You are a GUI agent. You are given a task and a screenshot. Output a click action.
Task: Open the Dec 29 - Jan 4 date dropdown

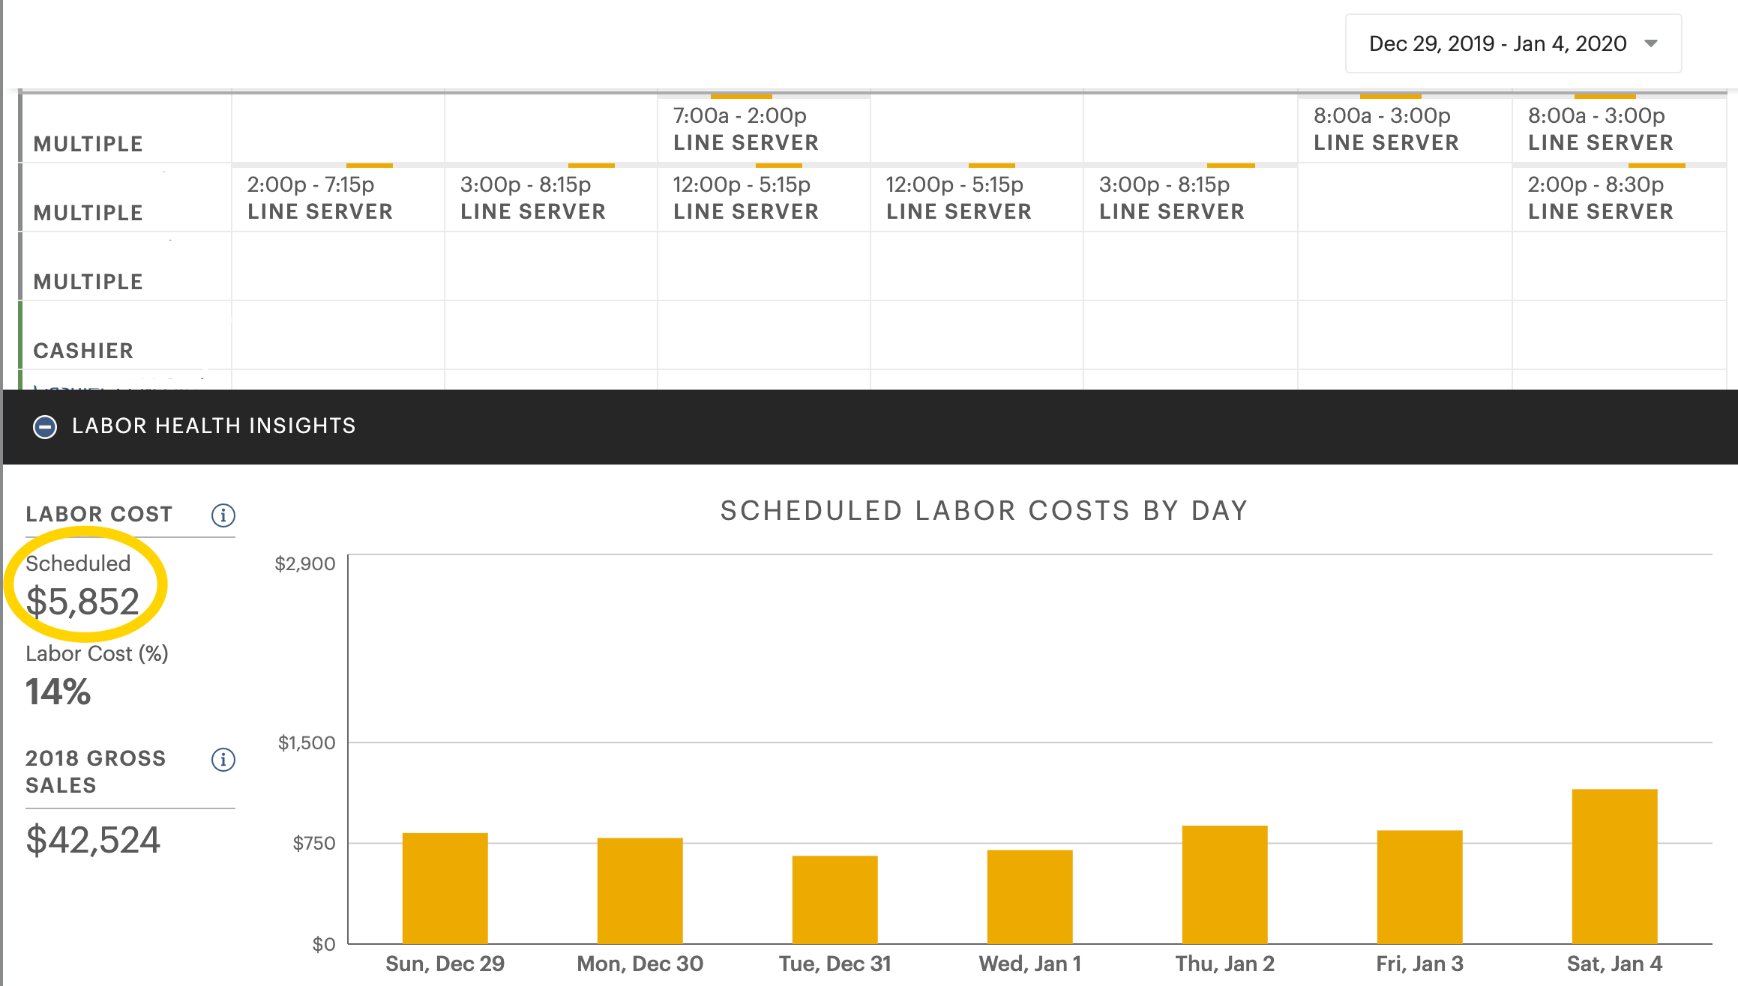(1497, 43)
